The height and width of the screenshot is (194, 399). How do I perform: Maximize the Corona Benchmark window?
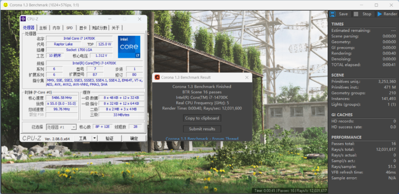[376, 5]
